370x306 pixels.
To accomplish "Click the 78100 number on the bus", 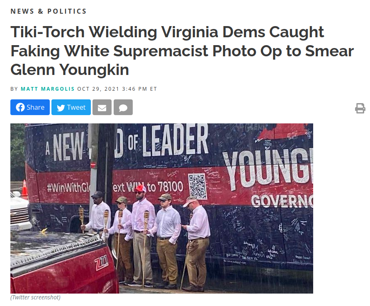I will click(170, 187).
